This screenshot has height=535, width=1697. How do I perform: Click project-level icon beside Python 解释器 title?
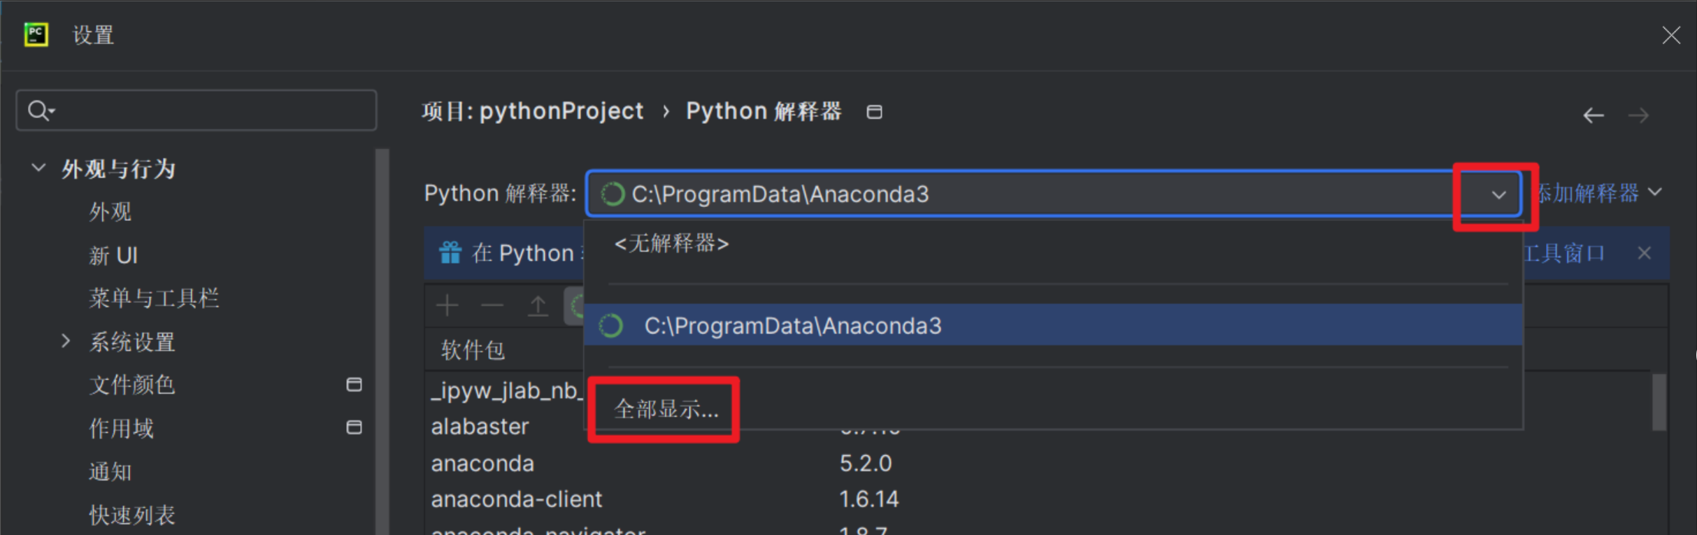[x=874, y=112]
